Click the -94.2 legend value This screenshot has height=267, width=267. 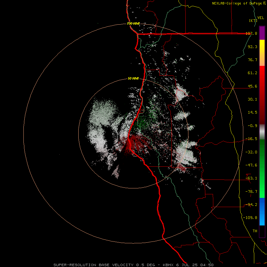point(251,205)
